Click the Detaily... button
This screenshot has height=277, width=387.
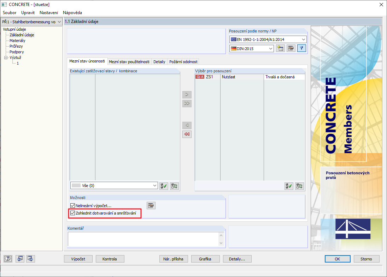click(x=237, y=259)
